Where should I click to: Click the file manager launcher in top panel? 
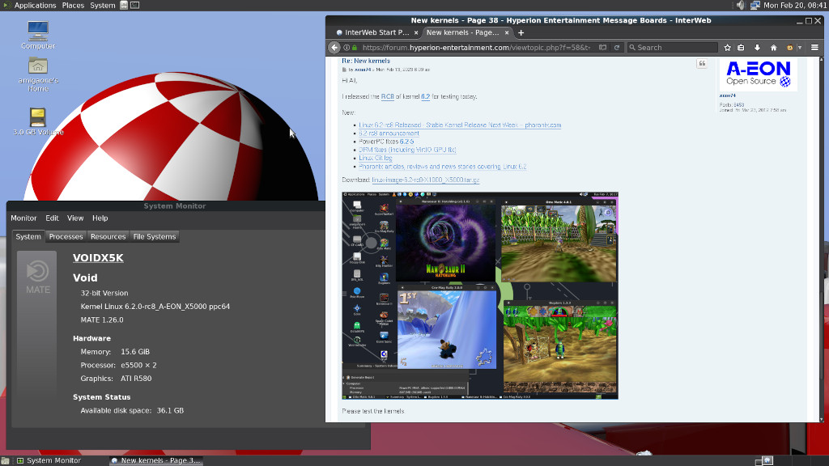(124, 6)
